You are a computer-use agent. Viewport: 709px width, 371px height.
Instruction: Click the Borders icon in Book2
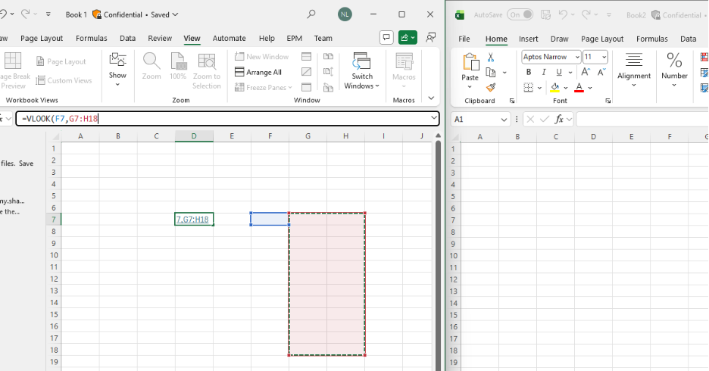coord(528,87)
